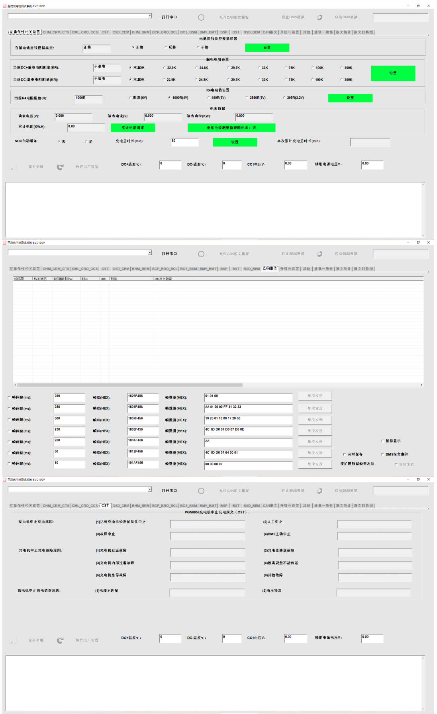The image size is (437, 714).
Task: Click 单次发送 for frame 1801F456
Action: pos(315,409)
